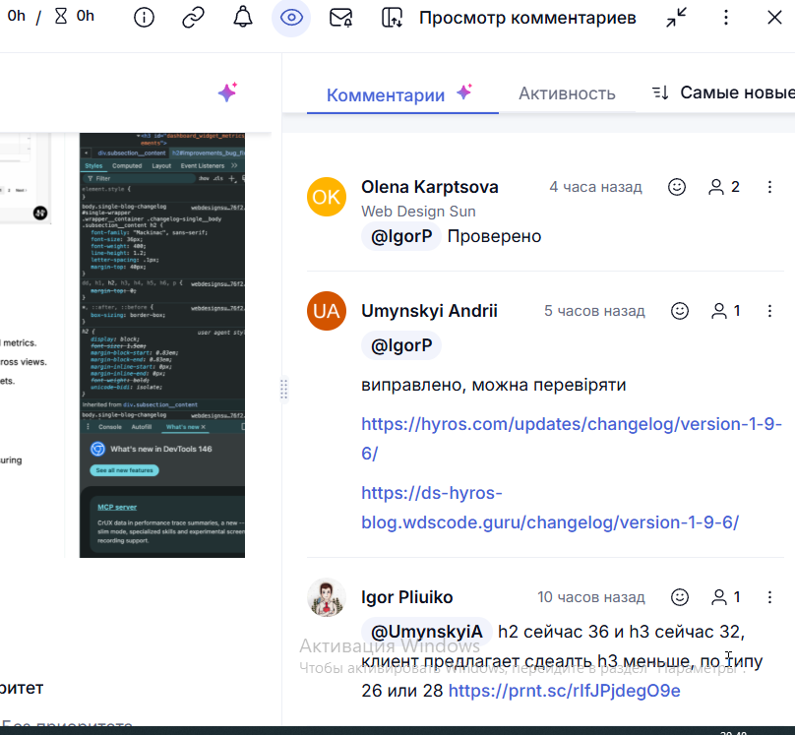Click the name Olena Karptsova

tap(429, 187)
